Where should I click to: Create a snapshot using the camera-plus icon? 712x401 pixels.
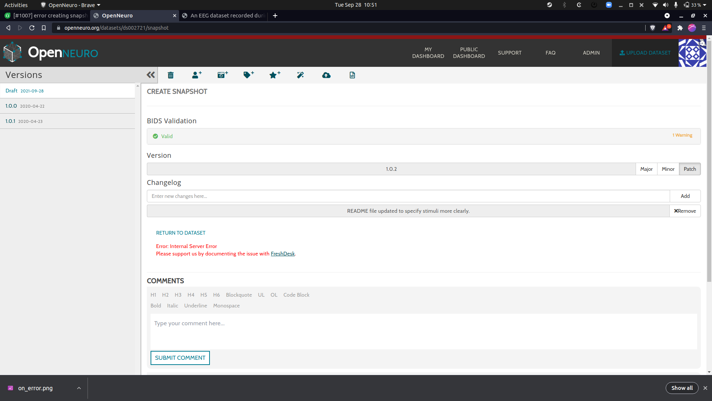click(222, 75)
